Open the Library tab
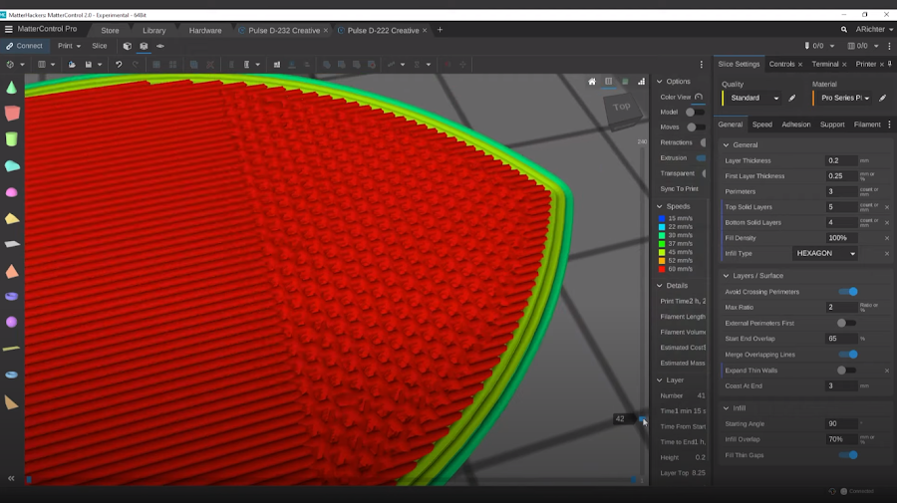897x503 pixels. (x=153, y=30)
